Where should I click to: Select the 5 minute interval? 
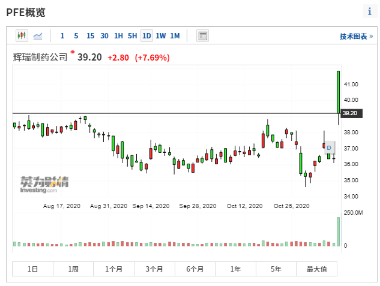point(76,36)
